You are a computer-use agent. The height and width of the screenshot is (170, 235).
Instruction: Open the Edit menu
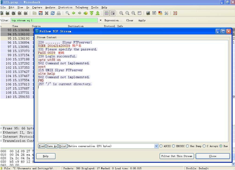pos(11,7)
